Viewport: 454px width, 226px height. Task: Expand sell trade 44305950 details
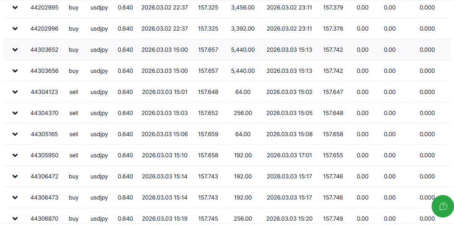15,156
